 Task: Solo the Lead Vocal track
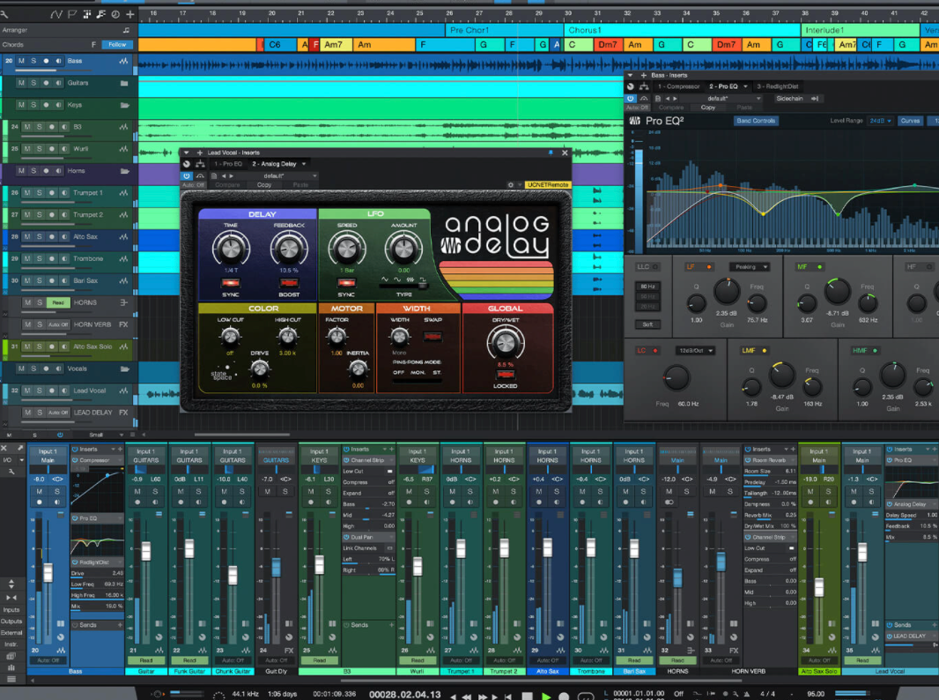pos(40,391)
